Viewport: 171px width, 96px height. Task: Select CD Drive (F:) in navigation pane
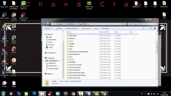[52, 66]
